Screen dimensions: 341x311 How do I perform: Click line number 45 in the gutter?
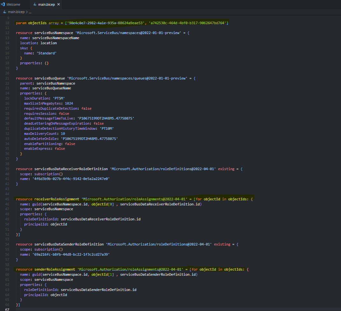[7, 199]
